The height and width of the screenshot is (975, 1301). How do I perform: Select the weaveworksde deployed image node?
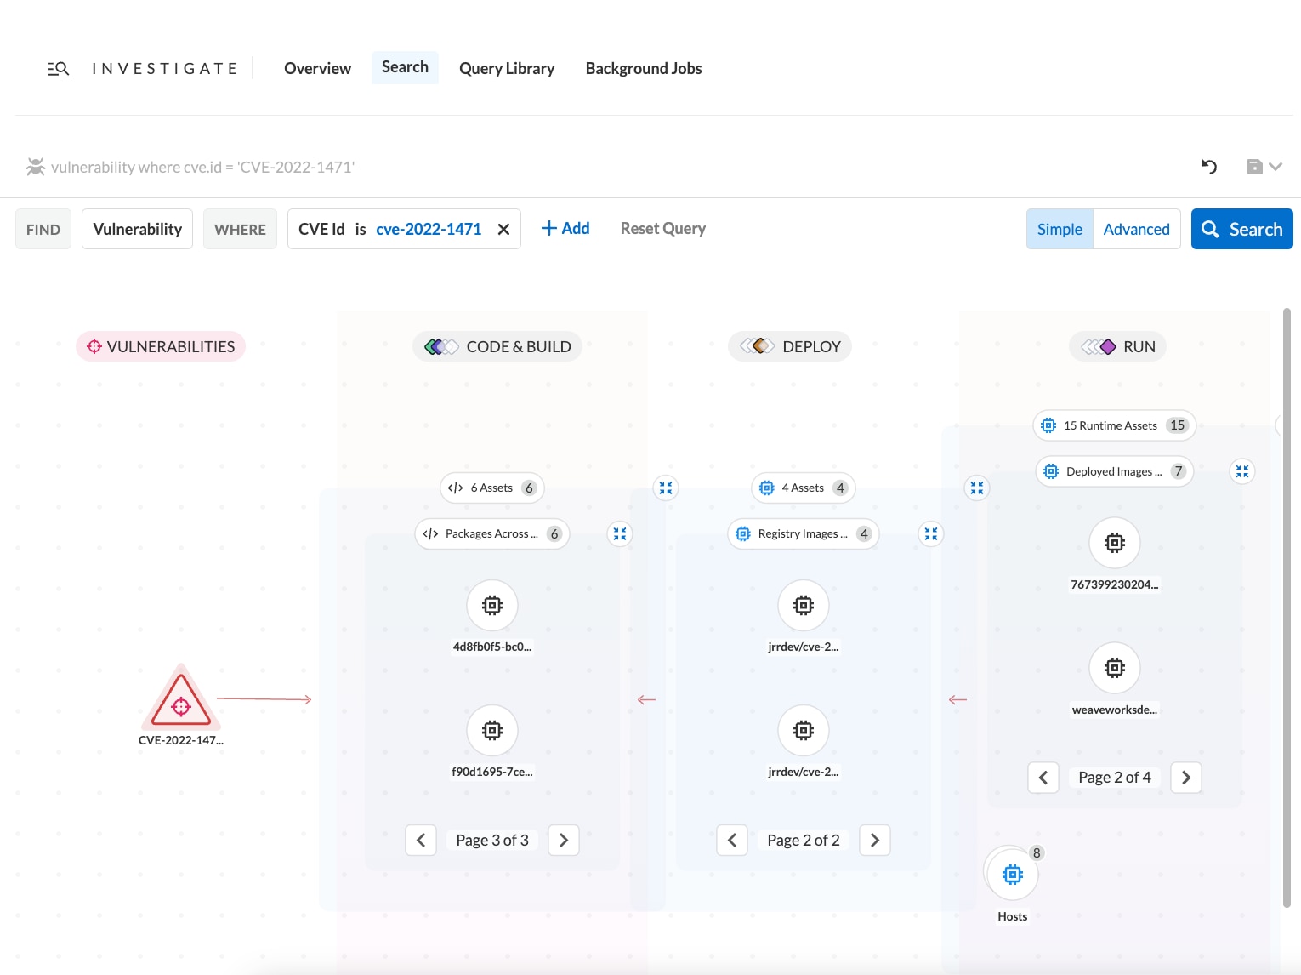(x=1114, y=667)
